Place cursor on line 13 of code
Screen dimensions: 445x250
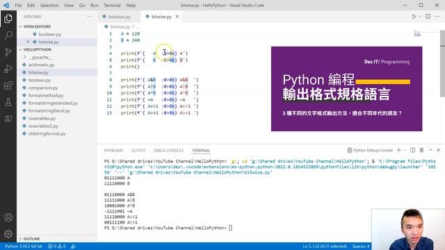pyautogui.click(x=159, y=112)
